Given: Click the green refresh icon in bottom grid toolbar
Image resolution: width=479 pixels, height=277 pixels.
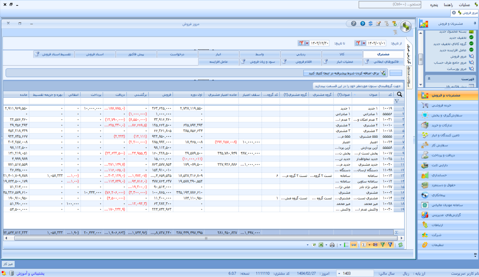Looking at the screenshot, I should 401,245.
